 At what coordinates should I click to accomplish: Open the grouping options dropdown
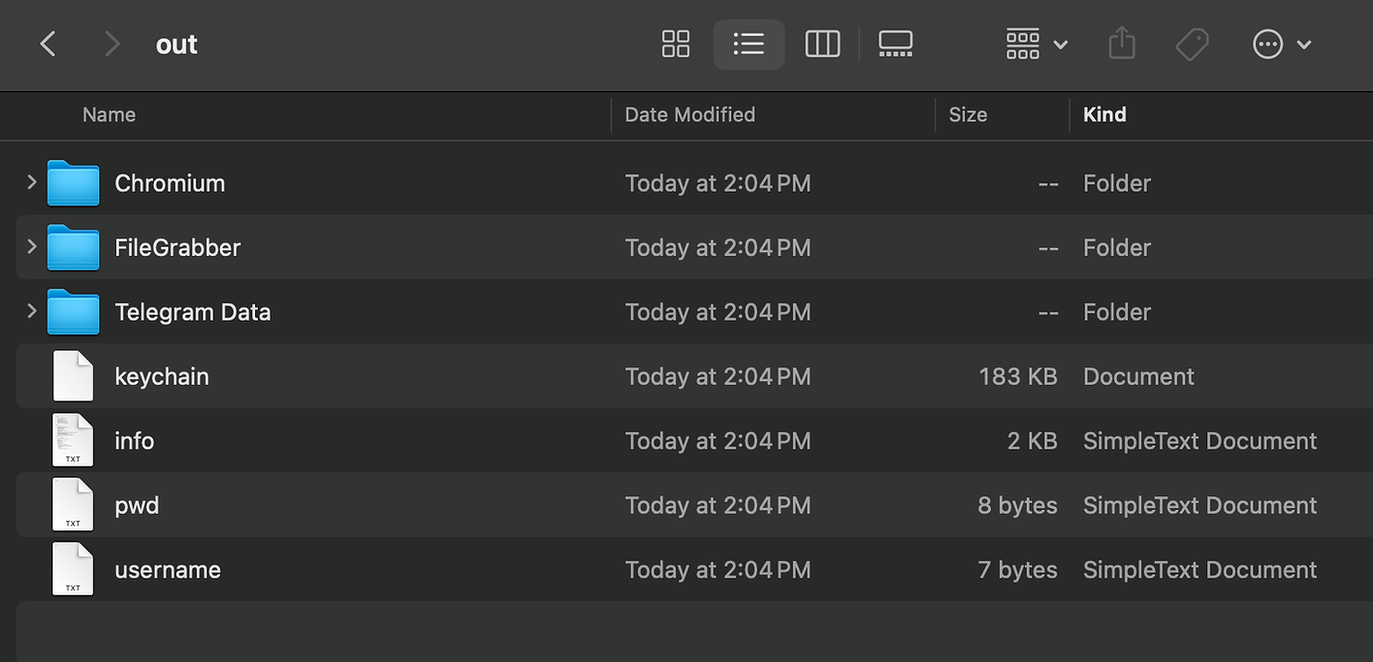[1035, 44]
